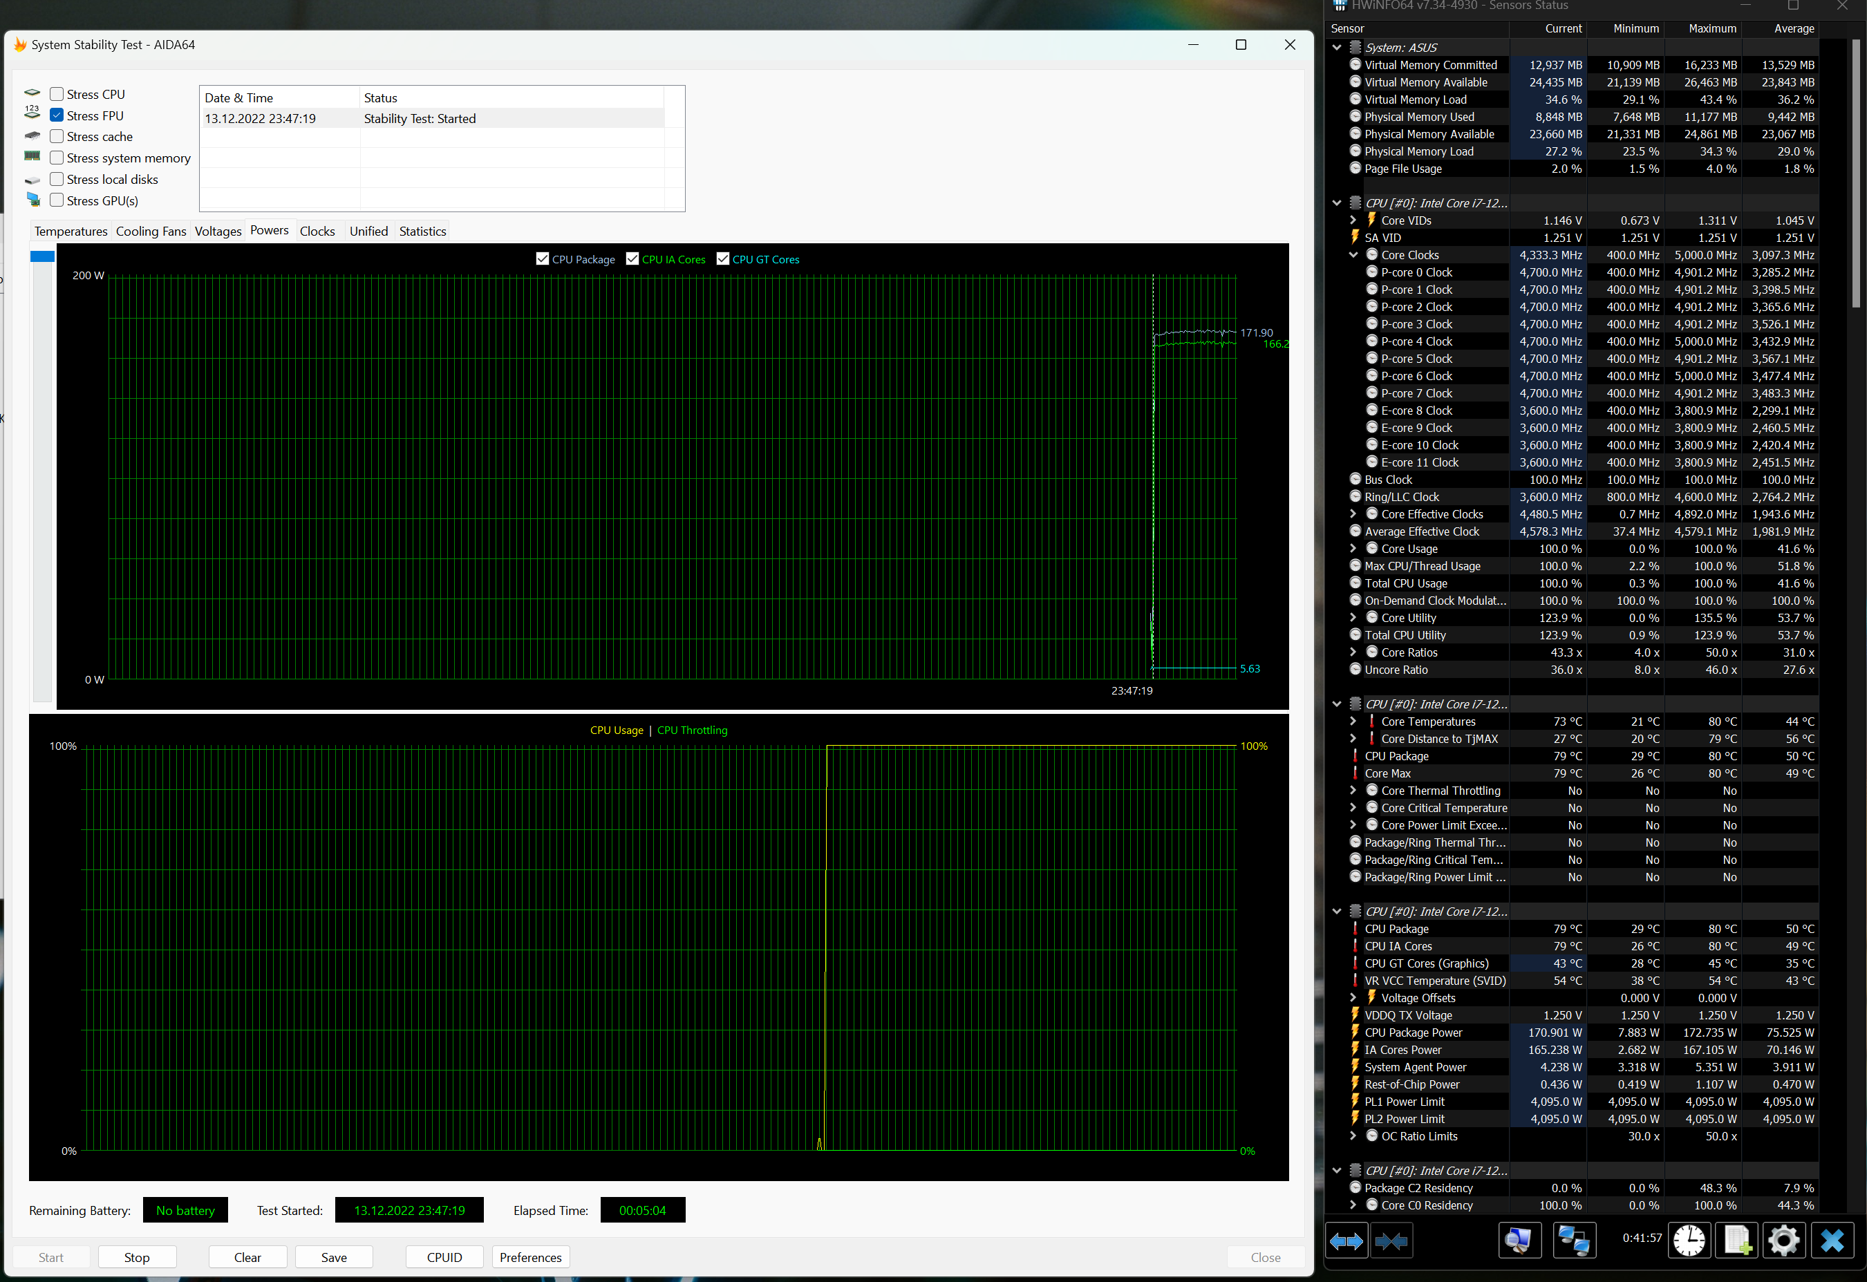This screenshot has height=1282, width=1867.
Task: Click the collapse columns arrows icon in HWiNFO
Action: [1391, 1241]
